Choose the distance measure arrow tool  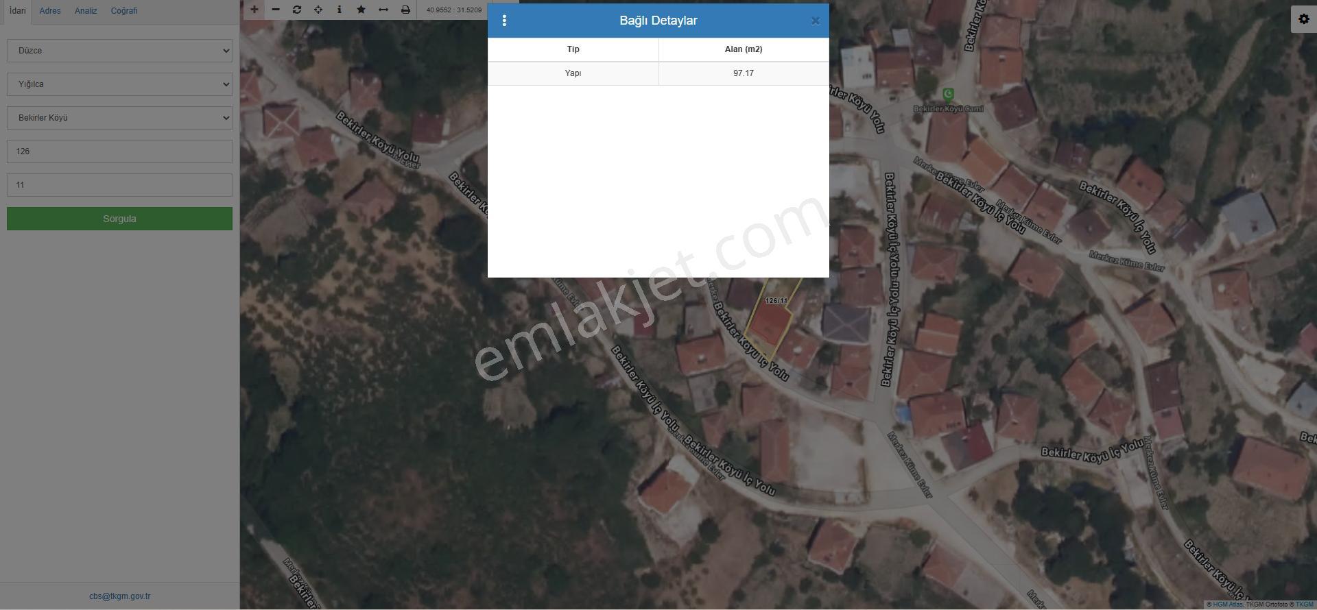383,10
